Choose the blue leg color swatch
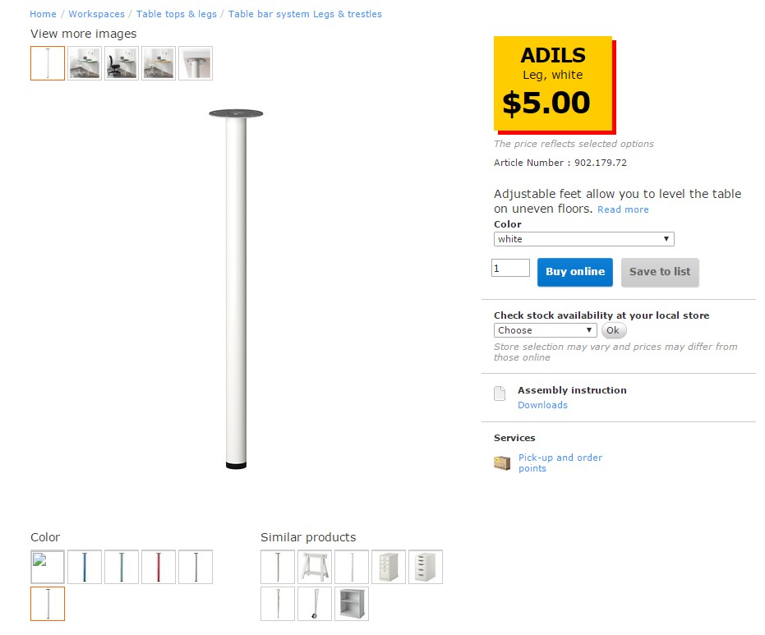The height and width of the screenshot is (635, 765). 85,567
